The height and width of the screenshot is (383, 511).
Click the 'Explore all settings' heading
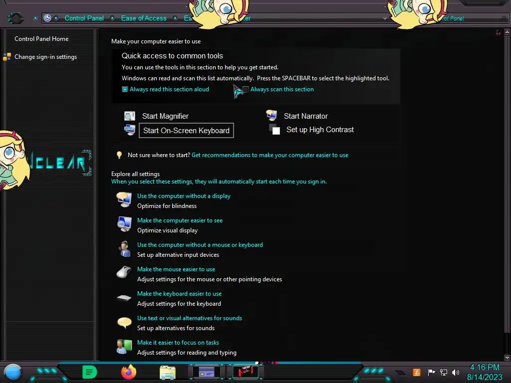(x=135, y=174)
